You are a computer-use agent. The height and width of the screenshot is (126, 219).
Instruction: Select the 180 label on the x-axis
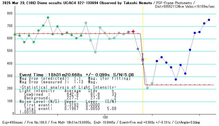coord(105,117)
